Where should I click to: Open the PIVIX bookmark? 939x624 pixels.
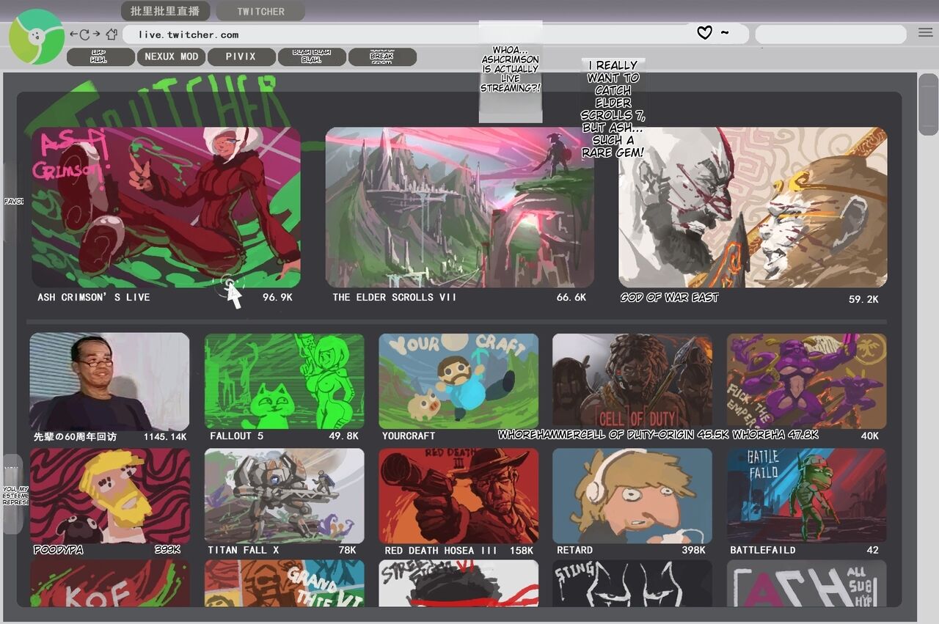(241, 56)
